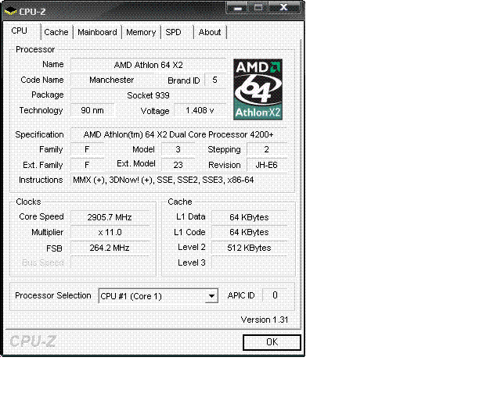Click the Ext. Family value F
501x400 pixels.
[x=87, y=165]
